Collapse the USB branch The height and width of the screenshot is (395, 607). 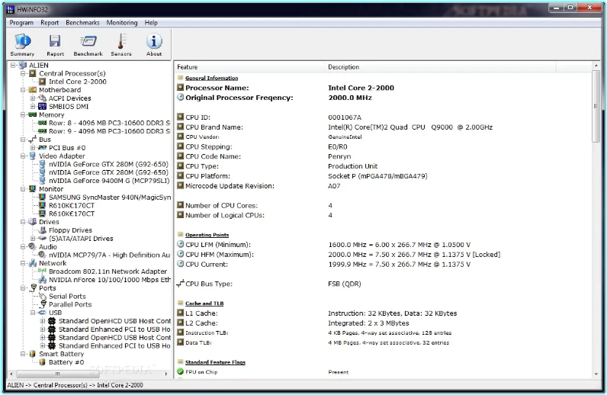pyautogui.click(x=33, y=313)
